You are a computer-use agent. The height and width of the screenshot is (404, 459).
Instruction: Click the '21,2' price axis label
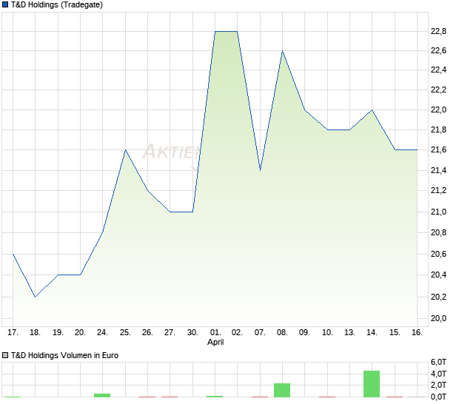point(438,190)
